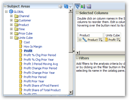Expand the Channel folder
This screenshot has width=129, height=100.
pos(11,16)
